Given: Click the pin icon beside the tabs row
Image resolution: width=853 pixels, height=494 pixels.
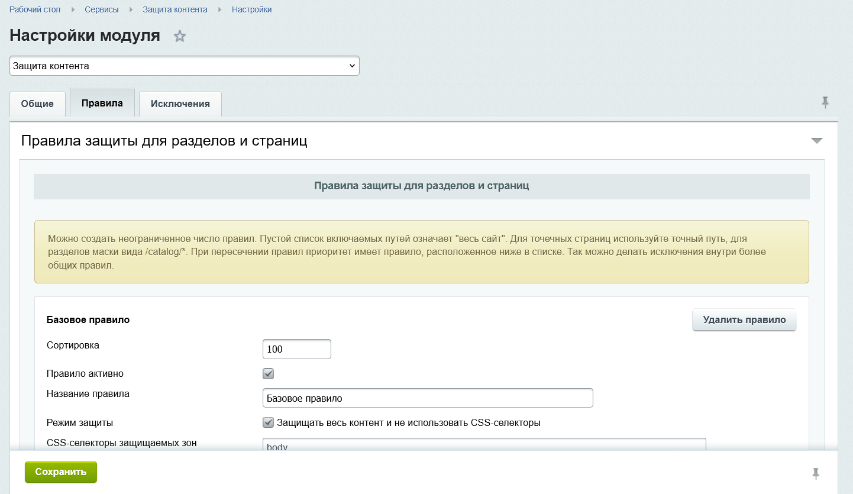Looking at the screenshot, I should coord(825,103).
